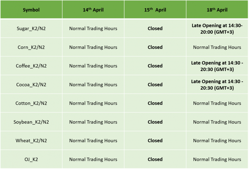
Task: Select Soybean's 18th April Normal Trading Hours cell
Action: coord(217,122)
